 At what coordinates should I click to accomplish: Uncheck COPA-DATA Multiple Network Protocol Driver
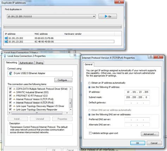[10, 88]
